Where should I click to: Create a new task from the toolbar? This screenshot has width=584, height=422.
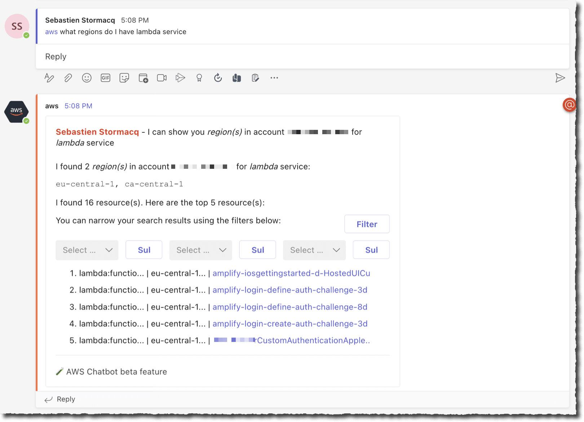click(x=256, y=78)
